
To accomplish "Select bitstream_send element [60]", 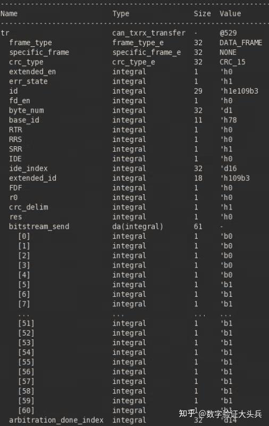I will click(x=27, y=411).
